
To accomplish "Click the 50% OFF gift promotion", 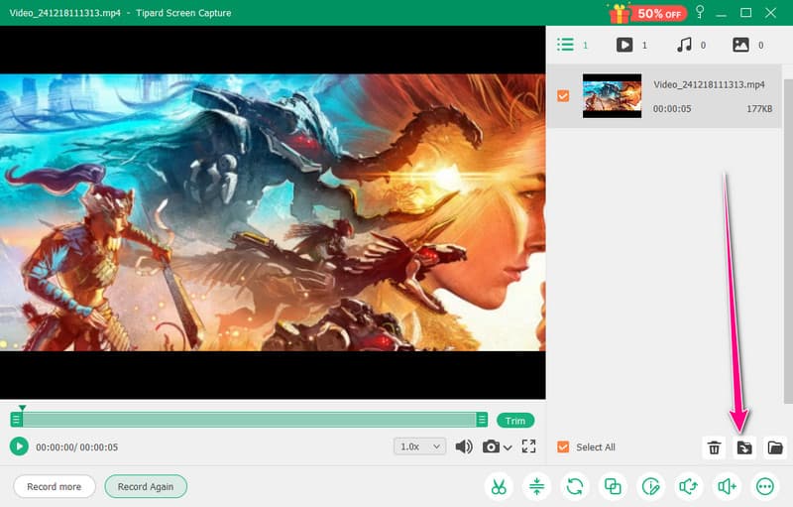I will 648,13.
